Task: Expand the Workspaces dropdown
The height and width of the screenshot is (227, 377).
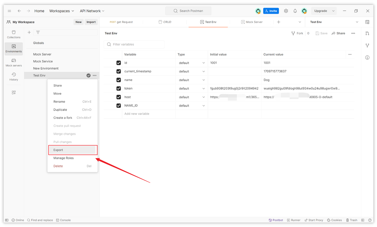Action: (x=62, y=11)
